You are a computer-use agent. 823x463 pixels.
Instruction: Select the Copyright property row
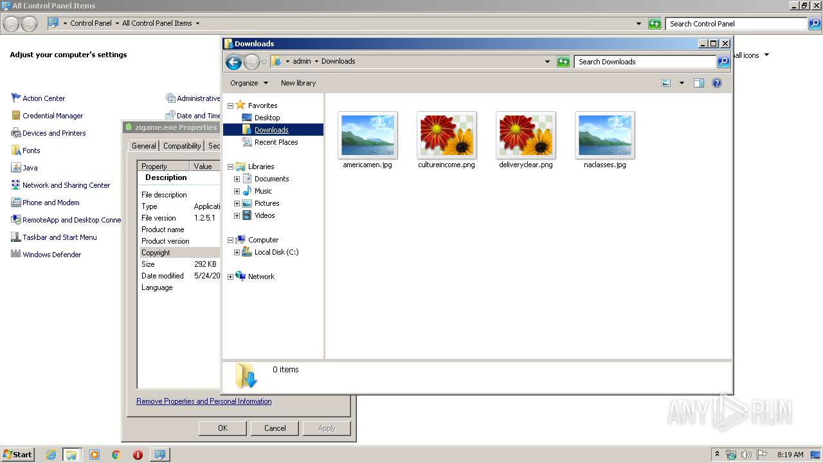pyautogui.click(x=179, y=253)
